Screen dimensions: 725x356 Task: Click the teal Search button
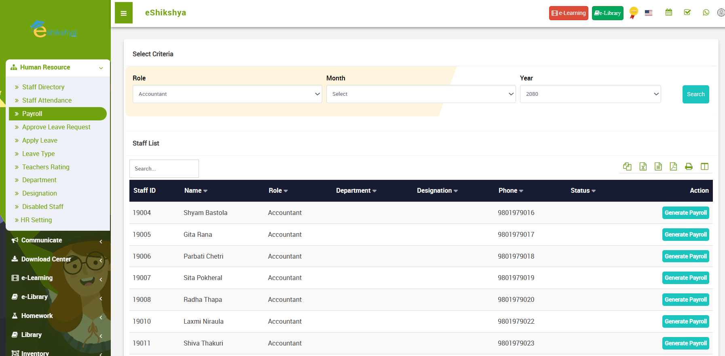695,94
